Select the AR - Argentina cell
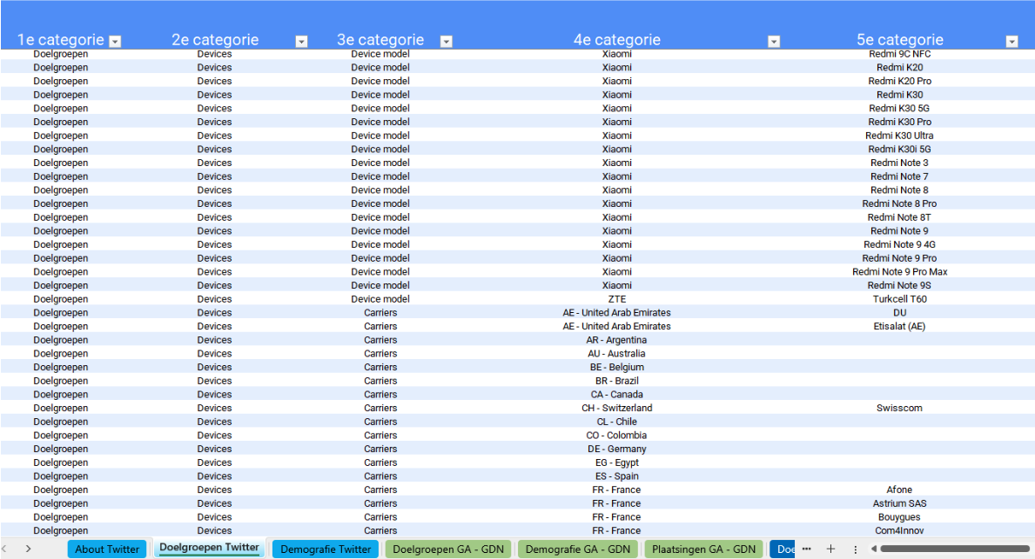Image resolution: width=1035 pixels, height=559 pixels. tap(617, 340)
